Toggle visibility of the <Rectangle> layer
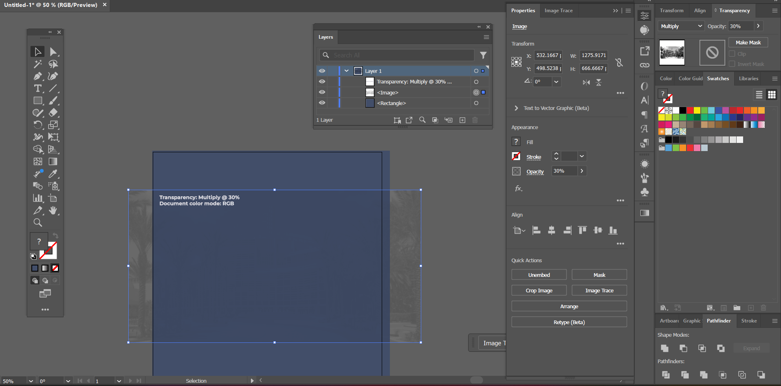 (x=322, y=103)
